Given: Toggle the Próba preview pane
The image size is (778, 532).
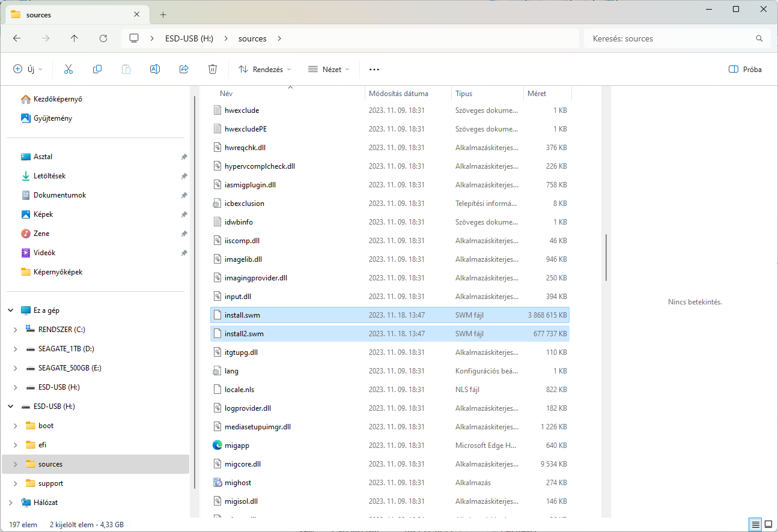Looking at the screenshot, I should pos(745,69).
